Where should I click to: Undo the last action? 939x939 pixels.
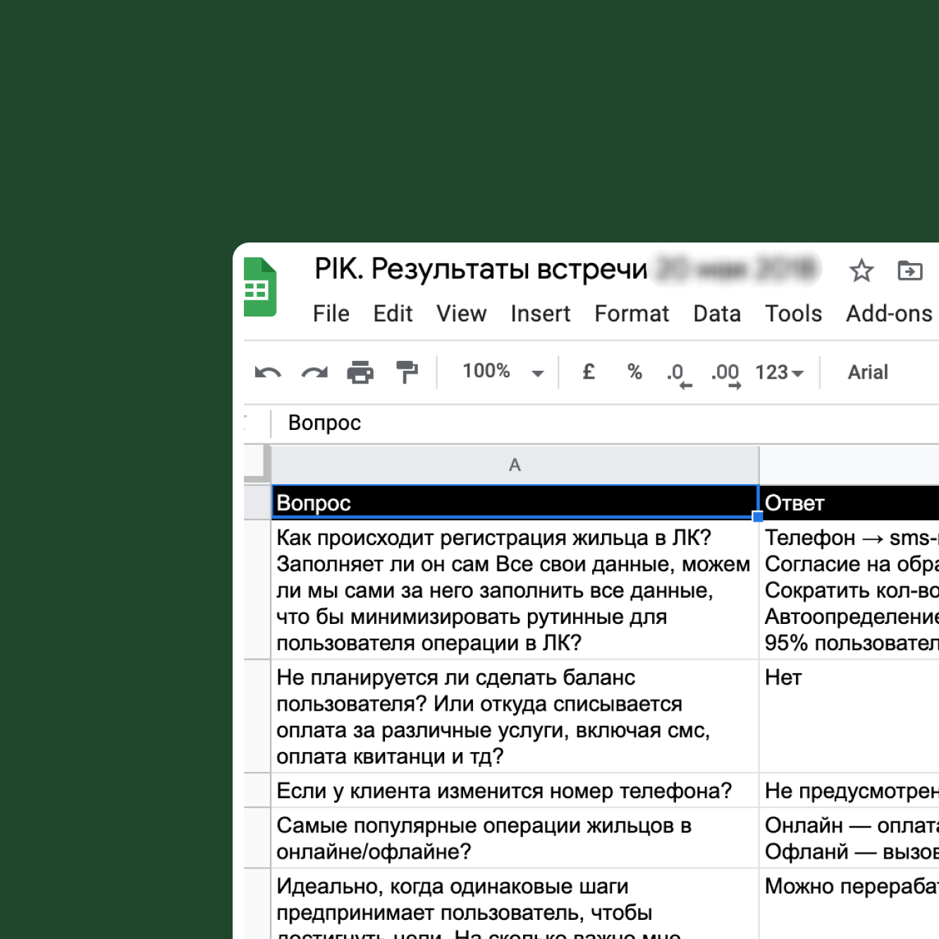[268, 372]
